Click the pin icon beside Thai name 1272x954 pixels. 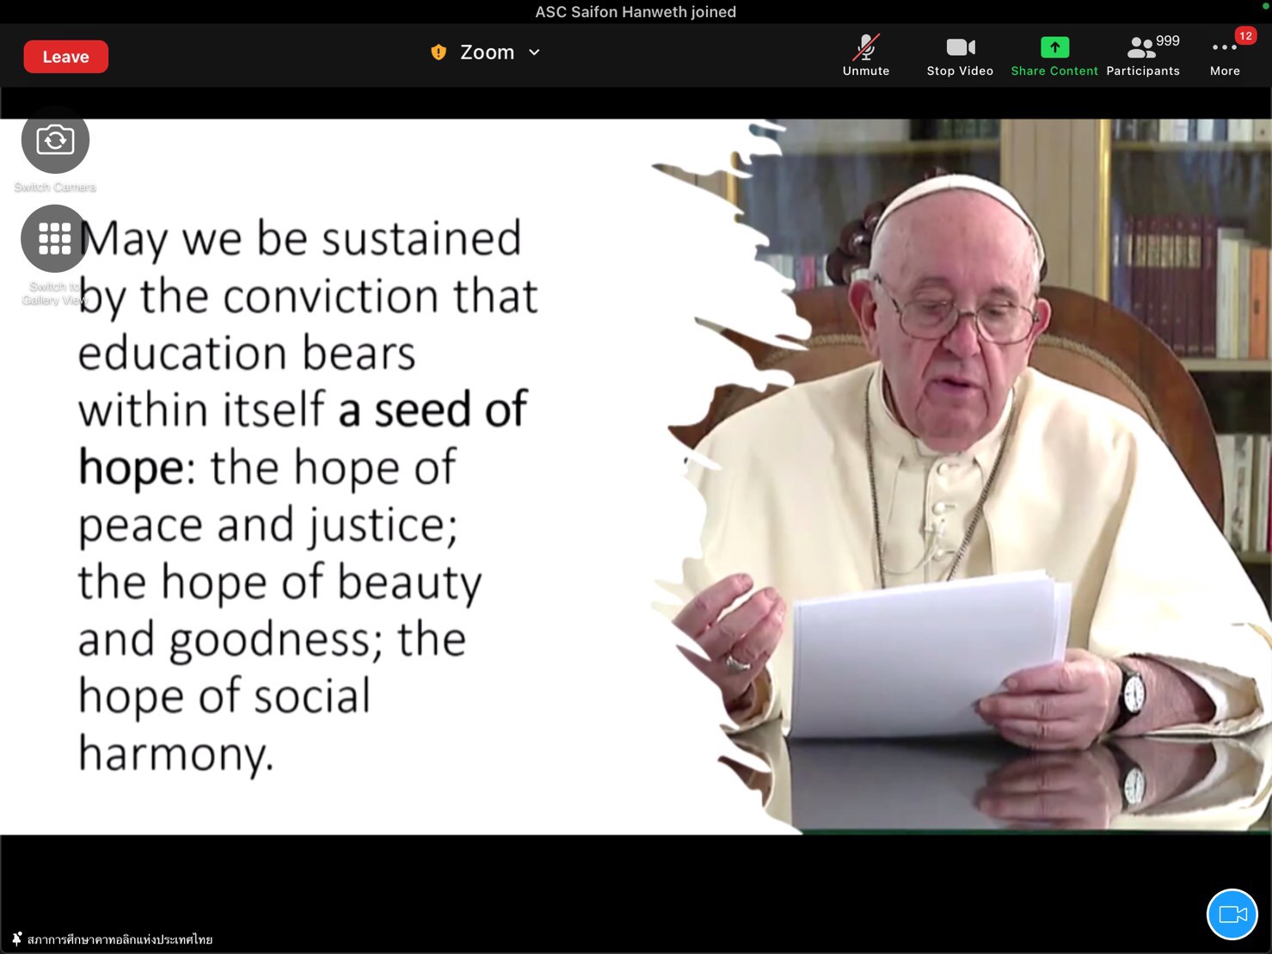click(x=16, y=939)
